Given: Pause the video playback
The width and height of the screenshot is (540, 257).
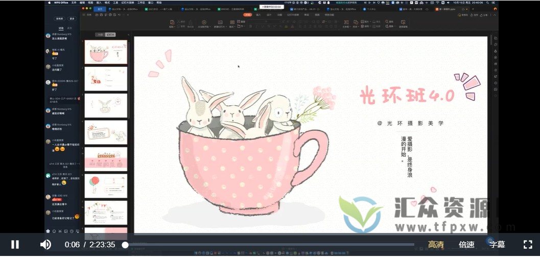Looking at the screenshot, I should coord(14,245).
